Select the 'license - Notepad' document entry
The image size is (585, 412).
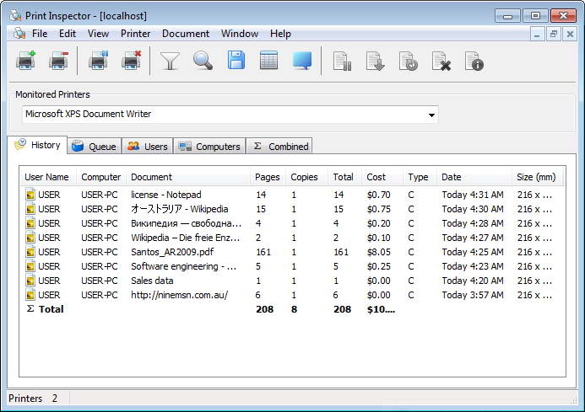(165, 195)
